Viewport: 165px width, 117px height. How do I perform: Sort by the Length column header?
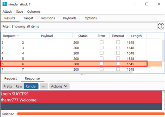tap(136, 36)
